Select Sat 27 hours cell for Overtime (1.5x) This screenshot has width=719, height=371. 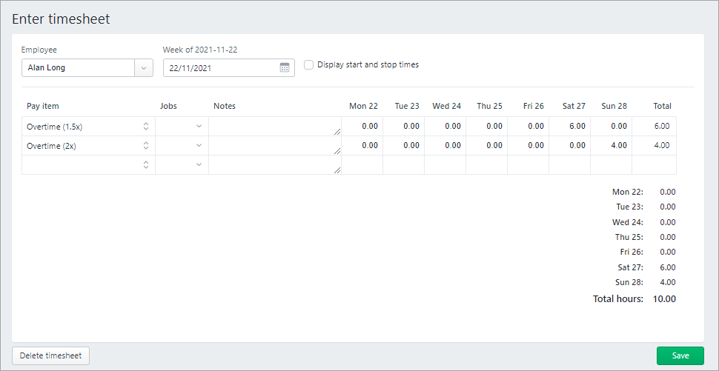(569, 127)
